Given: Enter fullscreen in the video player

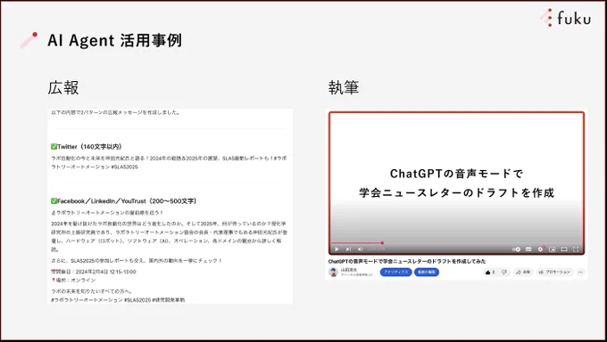Looking at the screenshot, I should tap(576, 249).
